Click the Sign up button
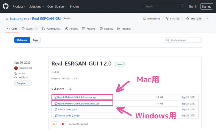Viewport: 216px width, 131px height. point(206,6)
